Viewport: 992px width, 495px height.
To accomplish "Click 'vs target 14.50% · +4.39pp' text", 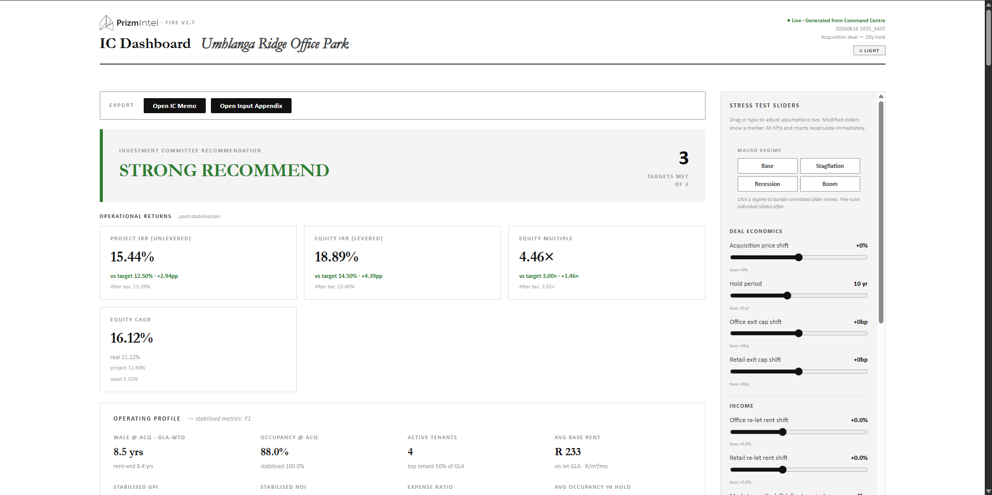I will (x=348, y=276).
